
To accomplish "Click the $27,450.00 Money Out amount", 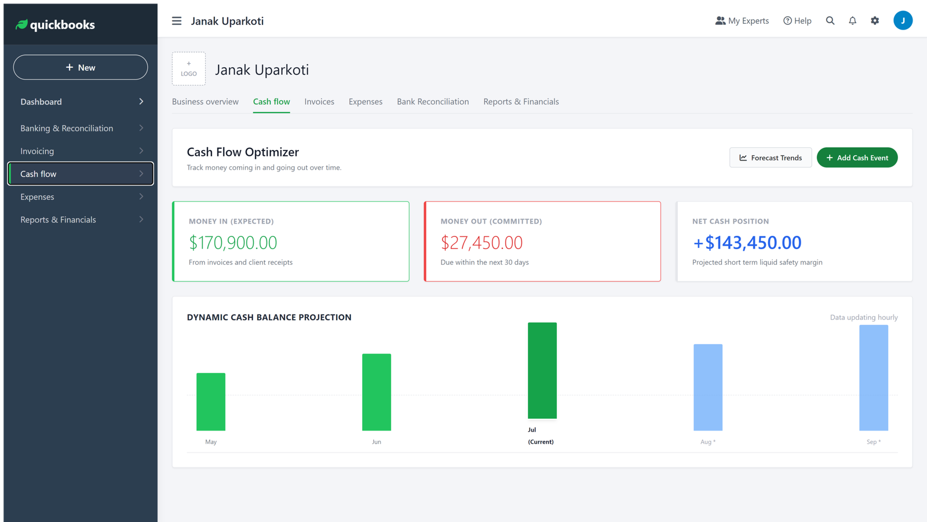I will click(481, 242).
